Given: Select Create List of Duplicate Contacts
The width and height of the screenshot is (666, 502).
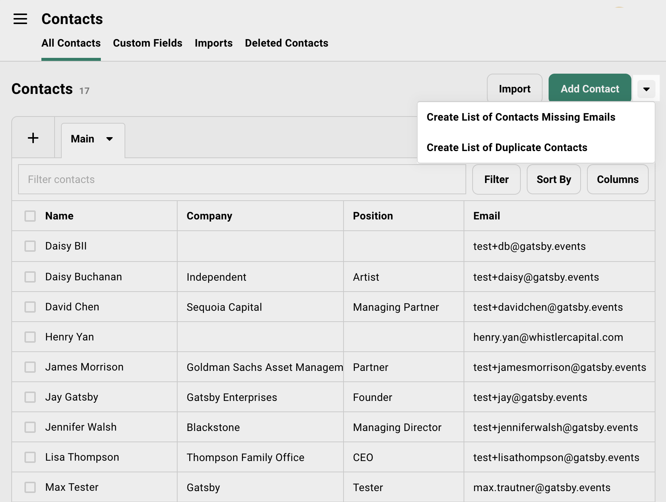Looking at the screenshot, I should point(506,147).
